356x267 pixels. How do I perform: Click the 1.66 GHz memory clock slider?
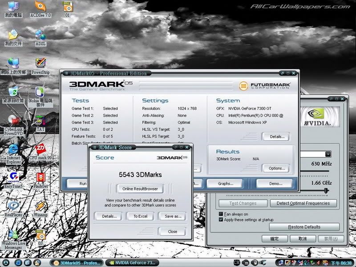(326, 190)
